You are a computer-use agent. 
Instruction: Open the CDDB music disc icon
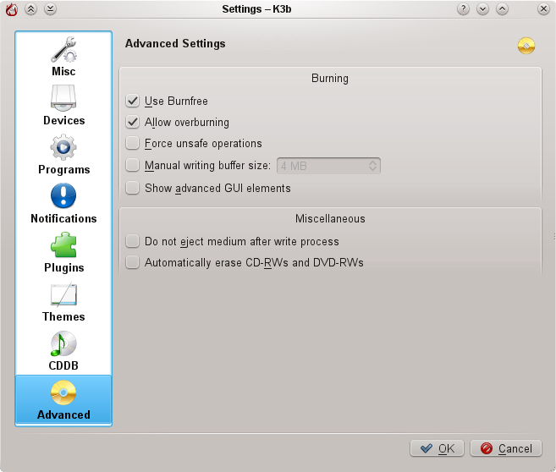pyautogui.click(x=63, y=344)
